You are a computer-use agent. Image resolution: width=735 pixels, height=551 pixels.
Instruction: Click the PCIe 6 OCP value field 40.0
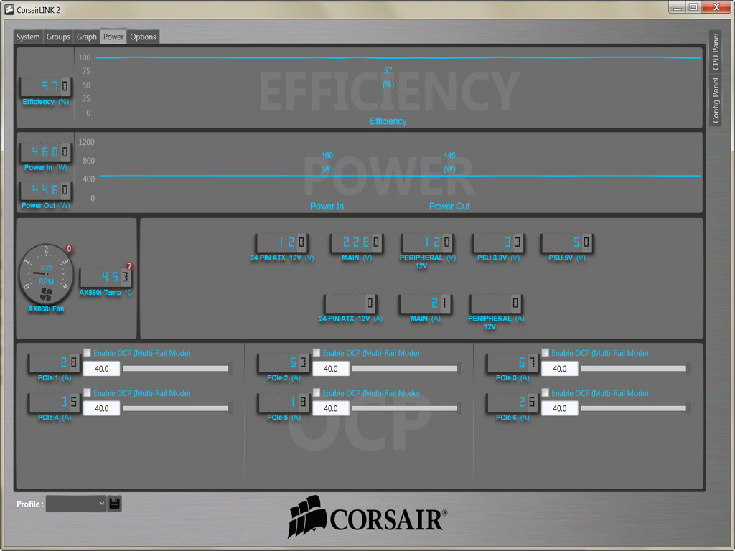pyautogui.click(x=560, y=408)
